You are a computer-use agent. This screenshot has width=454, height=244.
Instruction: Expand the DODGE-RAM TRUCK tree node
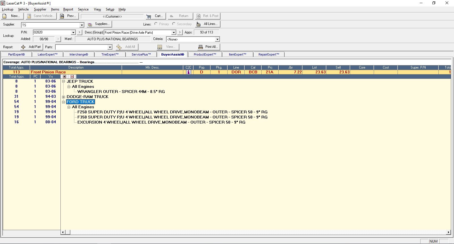pos(64,97)
